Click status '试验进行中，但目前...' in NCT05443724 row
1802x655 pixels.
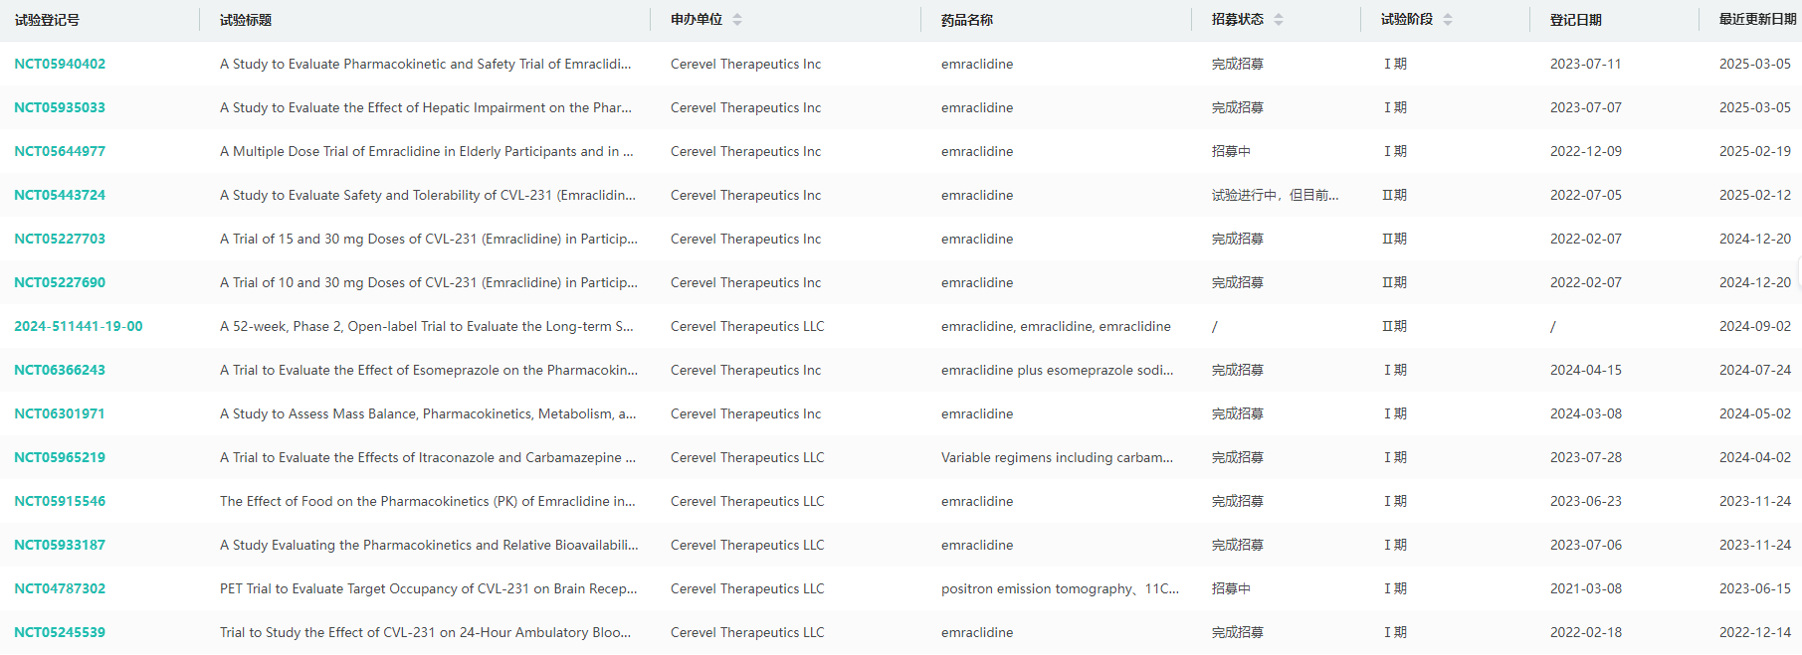[1276, 195]
